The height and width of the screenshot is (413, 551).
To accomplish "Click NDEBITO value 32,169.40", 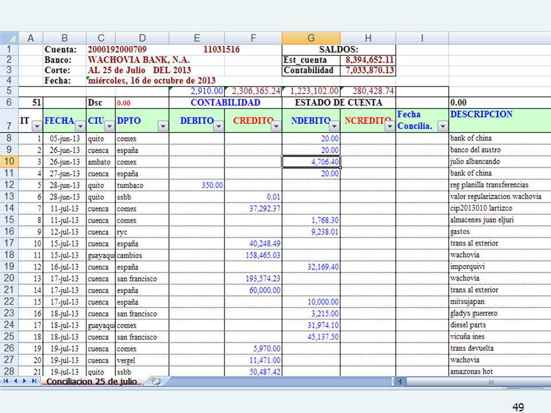I will pyautogui.click(x=311, y=267).
